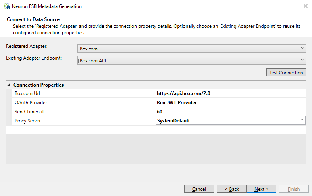Open the Registered Adapter dropdown
The image size is (312, 196).
[191, 49]
